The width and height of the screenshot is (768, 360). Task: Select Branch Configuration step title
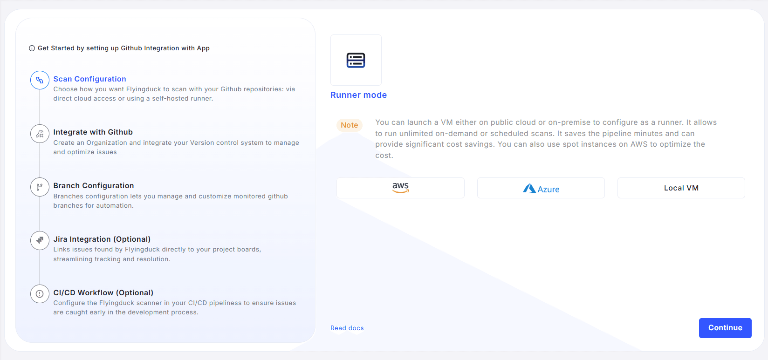[x=93, y=186]
